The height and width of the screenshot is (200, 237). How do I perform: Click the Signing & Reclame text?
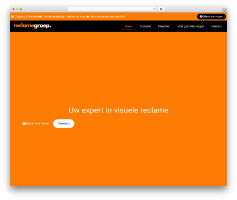point(27,17)
